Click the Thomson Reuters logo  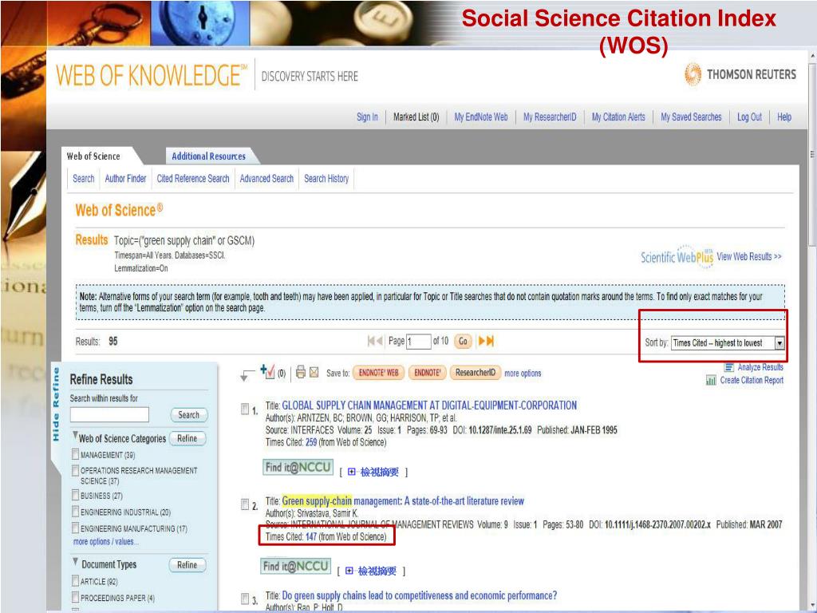tap(740, 74)
